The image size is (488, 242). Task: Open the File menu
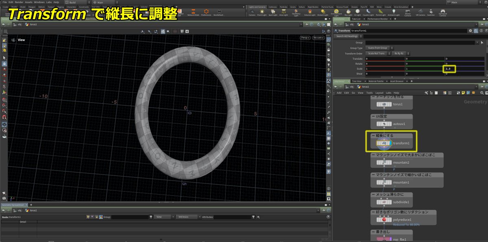coord(4,2)
